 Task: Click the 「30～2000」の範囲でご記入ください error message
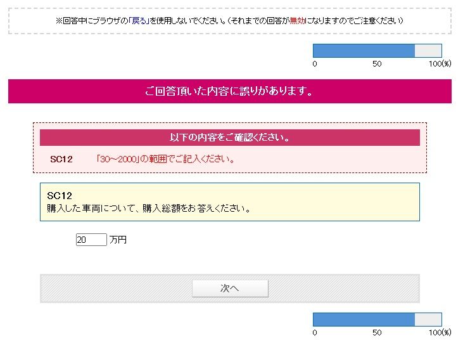165,159
